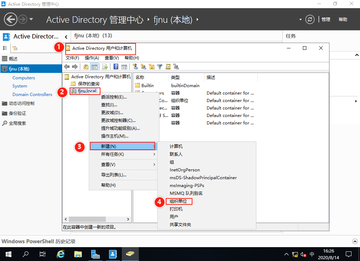
Task: Choose 委派控制(E)... from context menu
Action: 114,97
